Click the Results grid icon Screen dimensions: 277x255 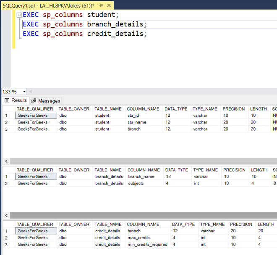point(7,100)
